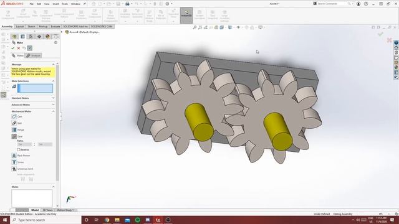Click the taskbar Type here to search box
Screen dimensions: 399x224
pyautogui.click(x=46, y=220)
